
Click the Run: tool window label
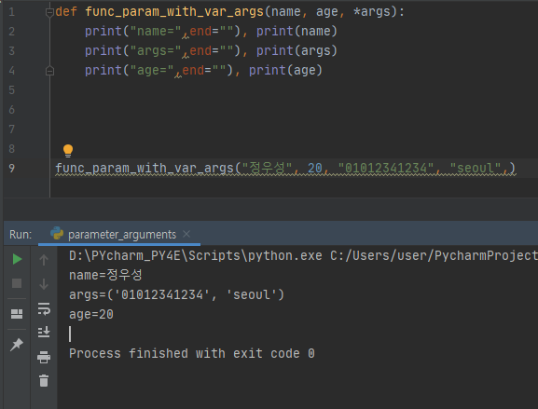coord(21,235)
